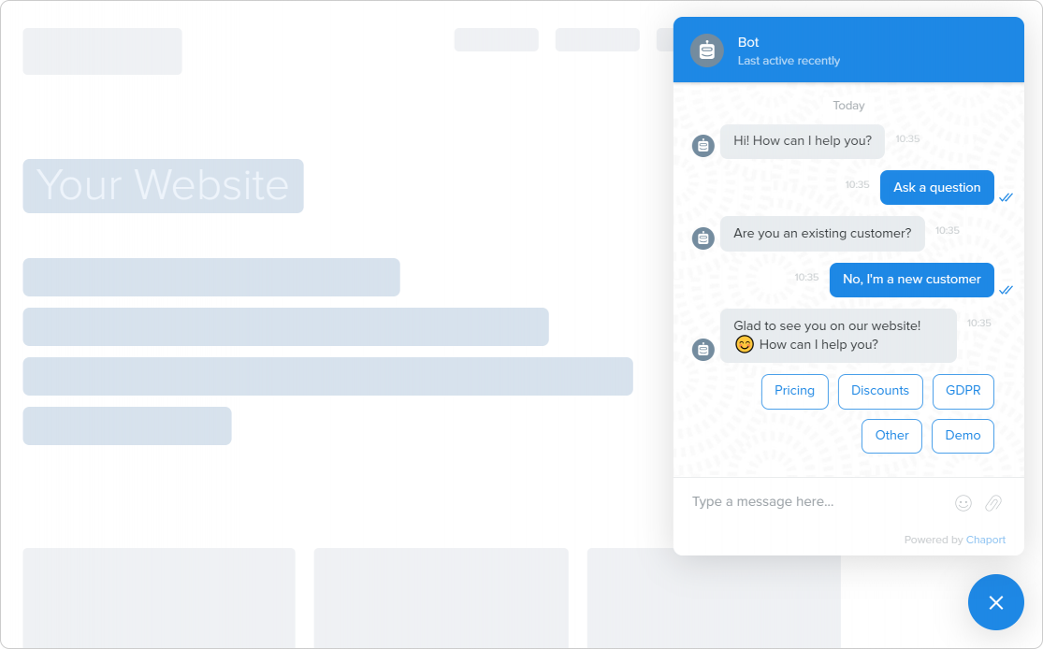This screenshot has width=1043, height=649.
Task: Click the 'No, I'm a new customer' reply
Action: (x=911, y=280)
